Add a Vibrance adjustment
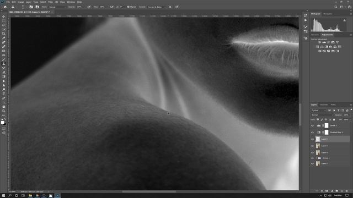The height and width of the screenshot is (198, 353). click(x=337, y=42)
